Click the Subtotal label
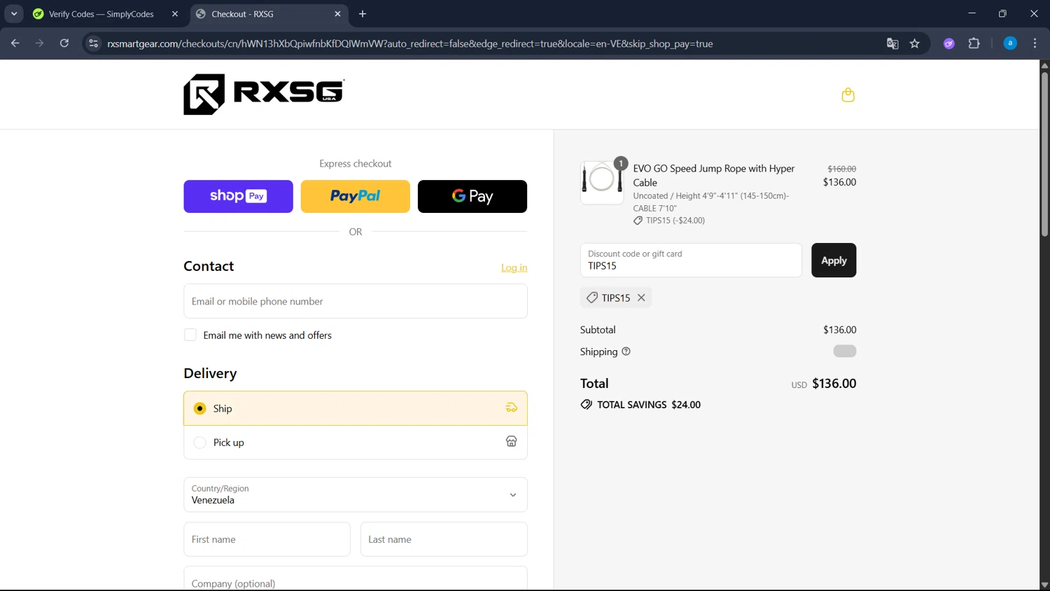 pyautogui.click(x=598, y=330)
